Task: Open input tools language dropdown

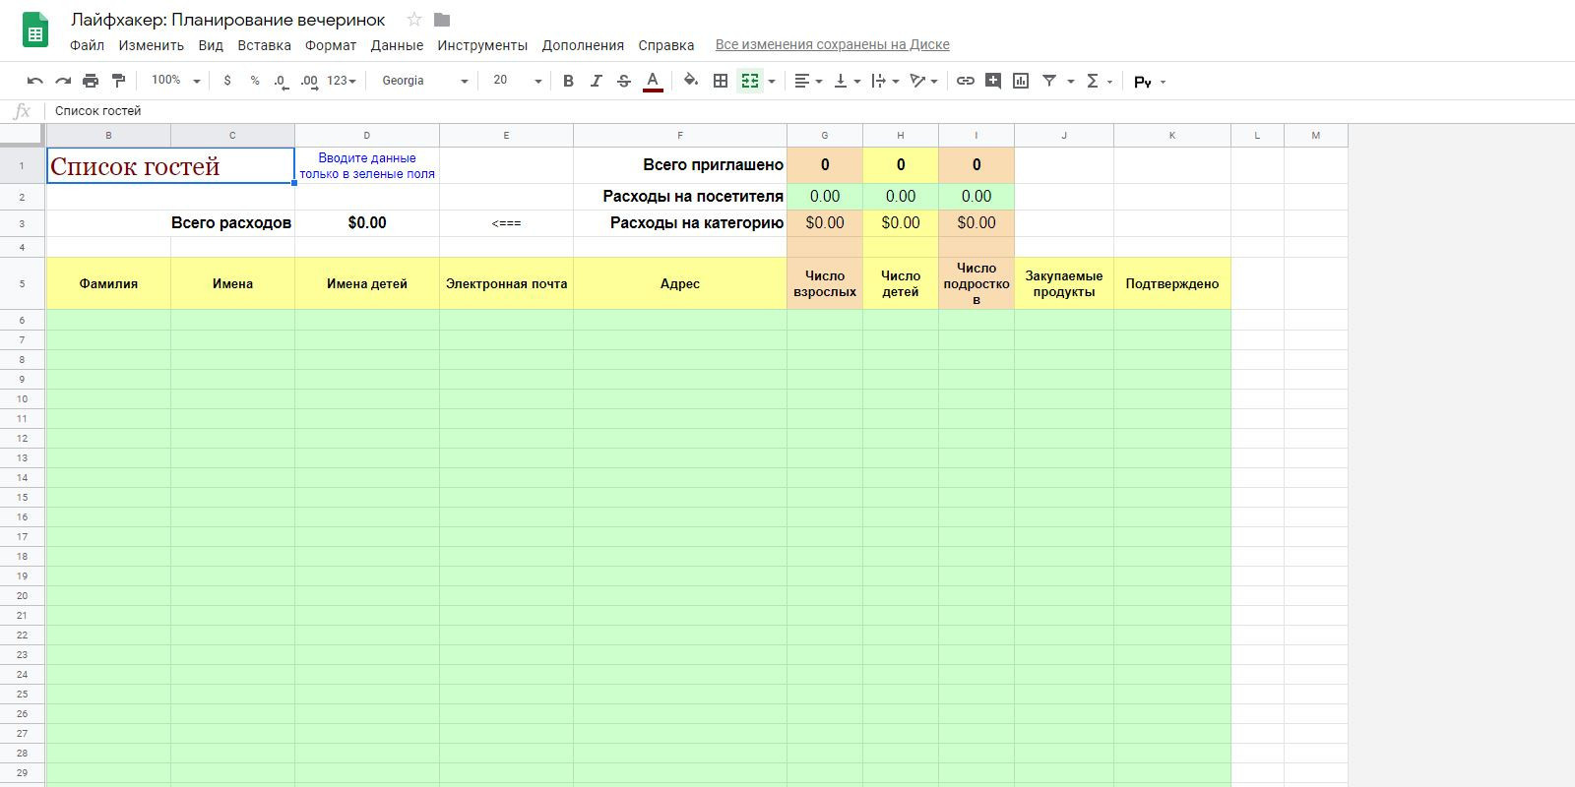Action: (x=1150, y=82)
